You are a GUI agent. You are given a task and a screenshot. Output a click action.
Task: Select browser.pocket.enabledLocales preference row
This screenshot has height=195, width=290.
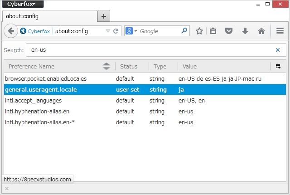click(x=145, y=78)
